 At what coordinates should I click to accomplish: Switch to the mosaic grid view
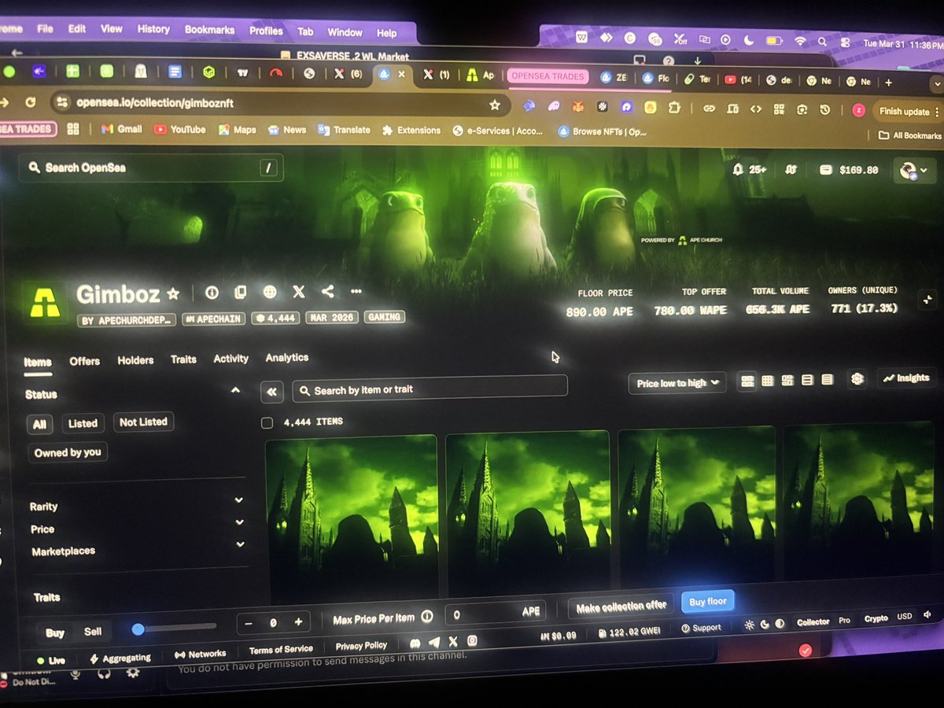coord(787,381)
